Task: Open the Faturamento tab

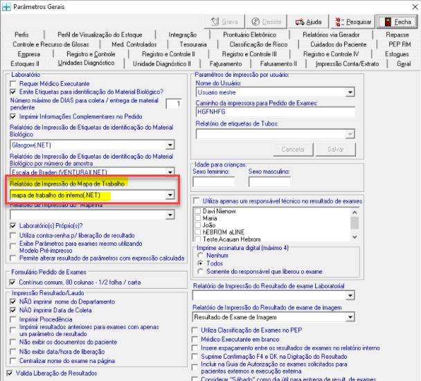Action: 226,64
